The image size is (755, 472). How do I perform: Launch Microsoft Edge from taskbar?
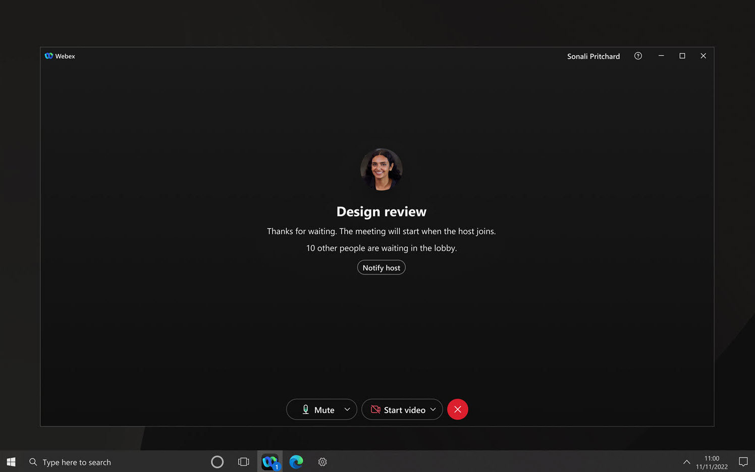pyautogui.click(x=296, y=461)
